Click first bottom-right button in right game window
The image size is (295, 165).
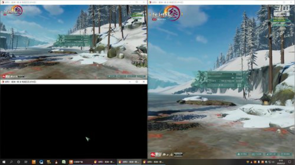click(242, 154)
